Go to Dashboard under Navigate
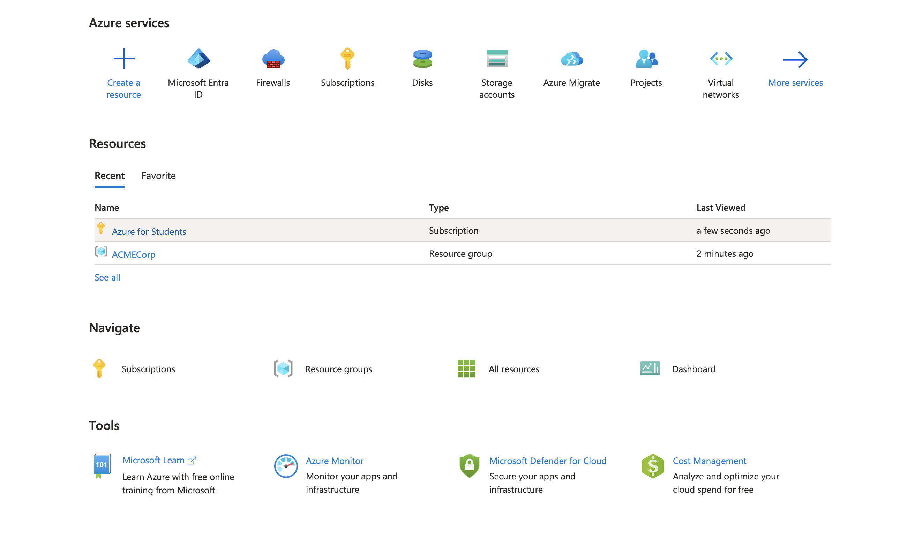The image size is (900, 545). [x=693, y=369]
